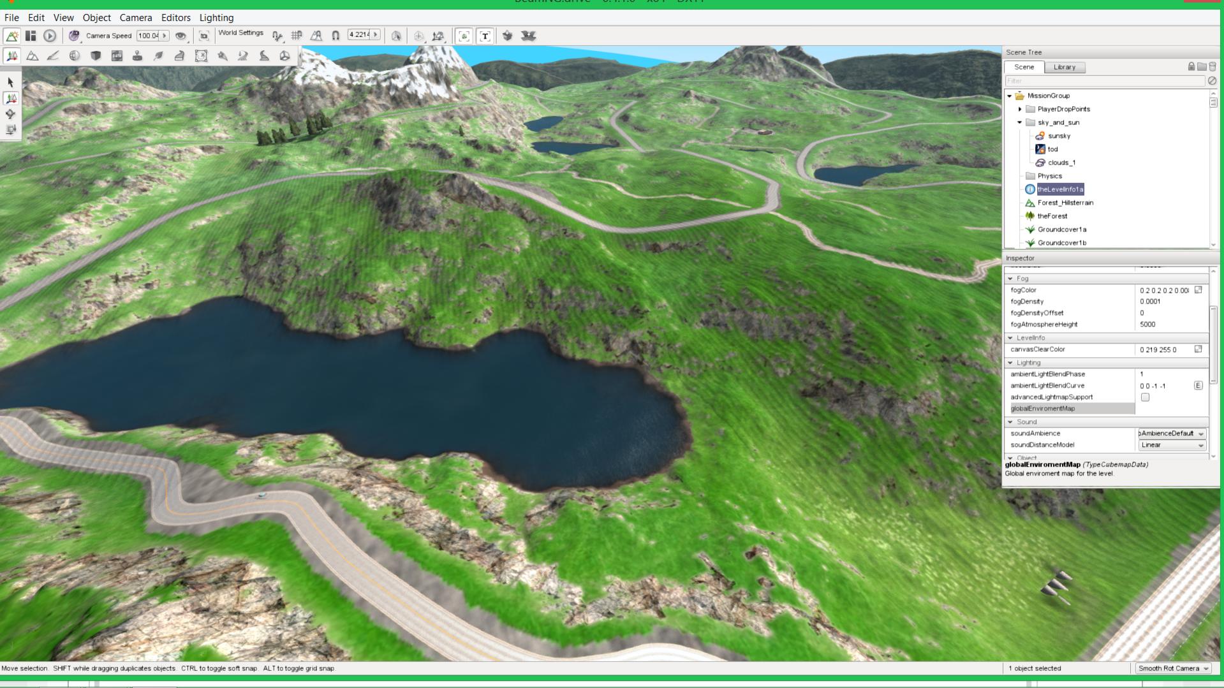
Task: Toggle the object snapping options icon
Action: [277, 36]
